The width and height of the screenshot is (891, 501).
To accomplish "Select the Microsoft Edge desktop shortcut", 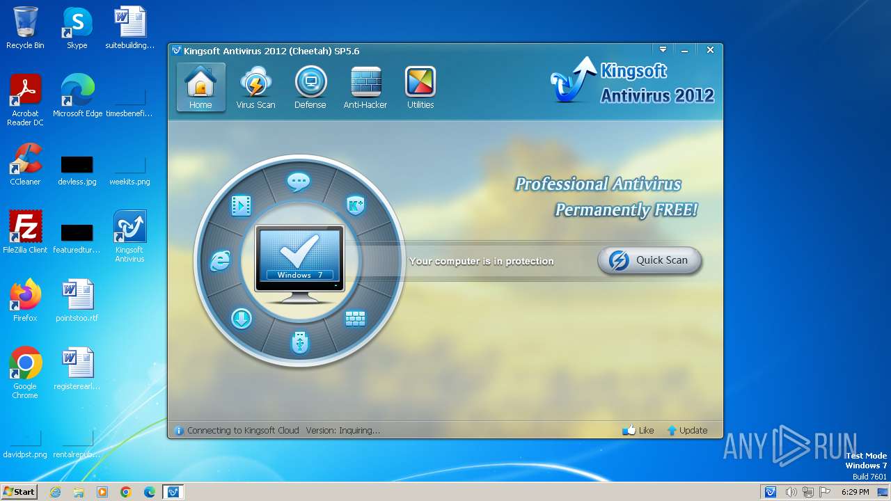I will click(77, 96).
